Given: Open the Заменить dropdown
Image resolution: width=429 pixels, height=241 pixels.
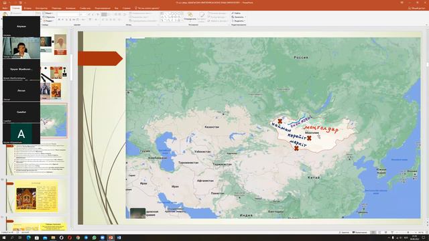Looking at the screenshot, I should [x=239, y=17].
